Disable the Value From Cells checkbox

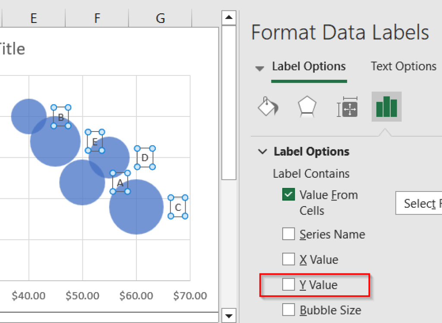click(288, 194)
